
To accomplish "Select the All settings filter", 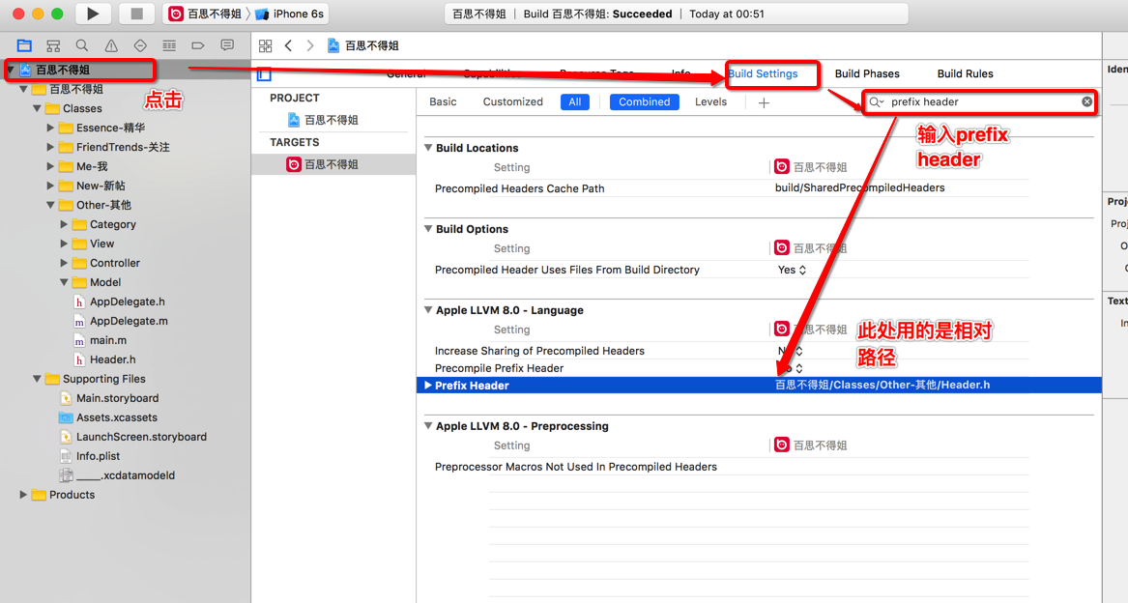I will [x=575, y=101].
